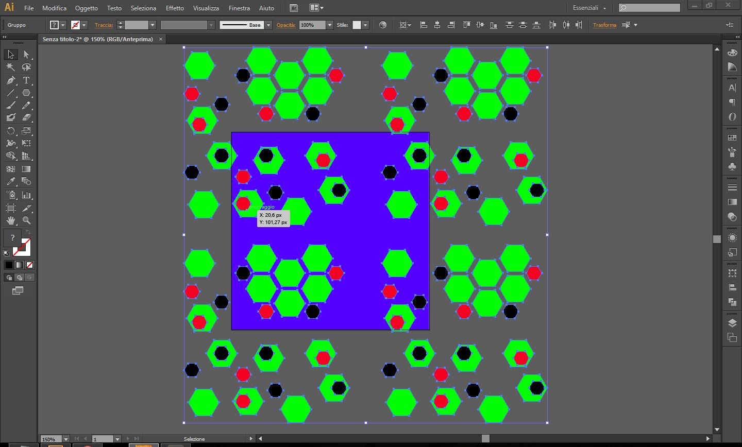The height and width of the screenshot is (447, 742).
Task: Select the Selection (black arrow) tool
Action: [11, 55]
